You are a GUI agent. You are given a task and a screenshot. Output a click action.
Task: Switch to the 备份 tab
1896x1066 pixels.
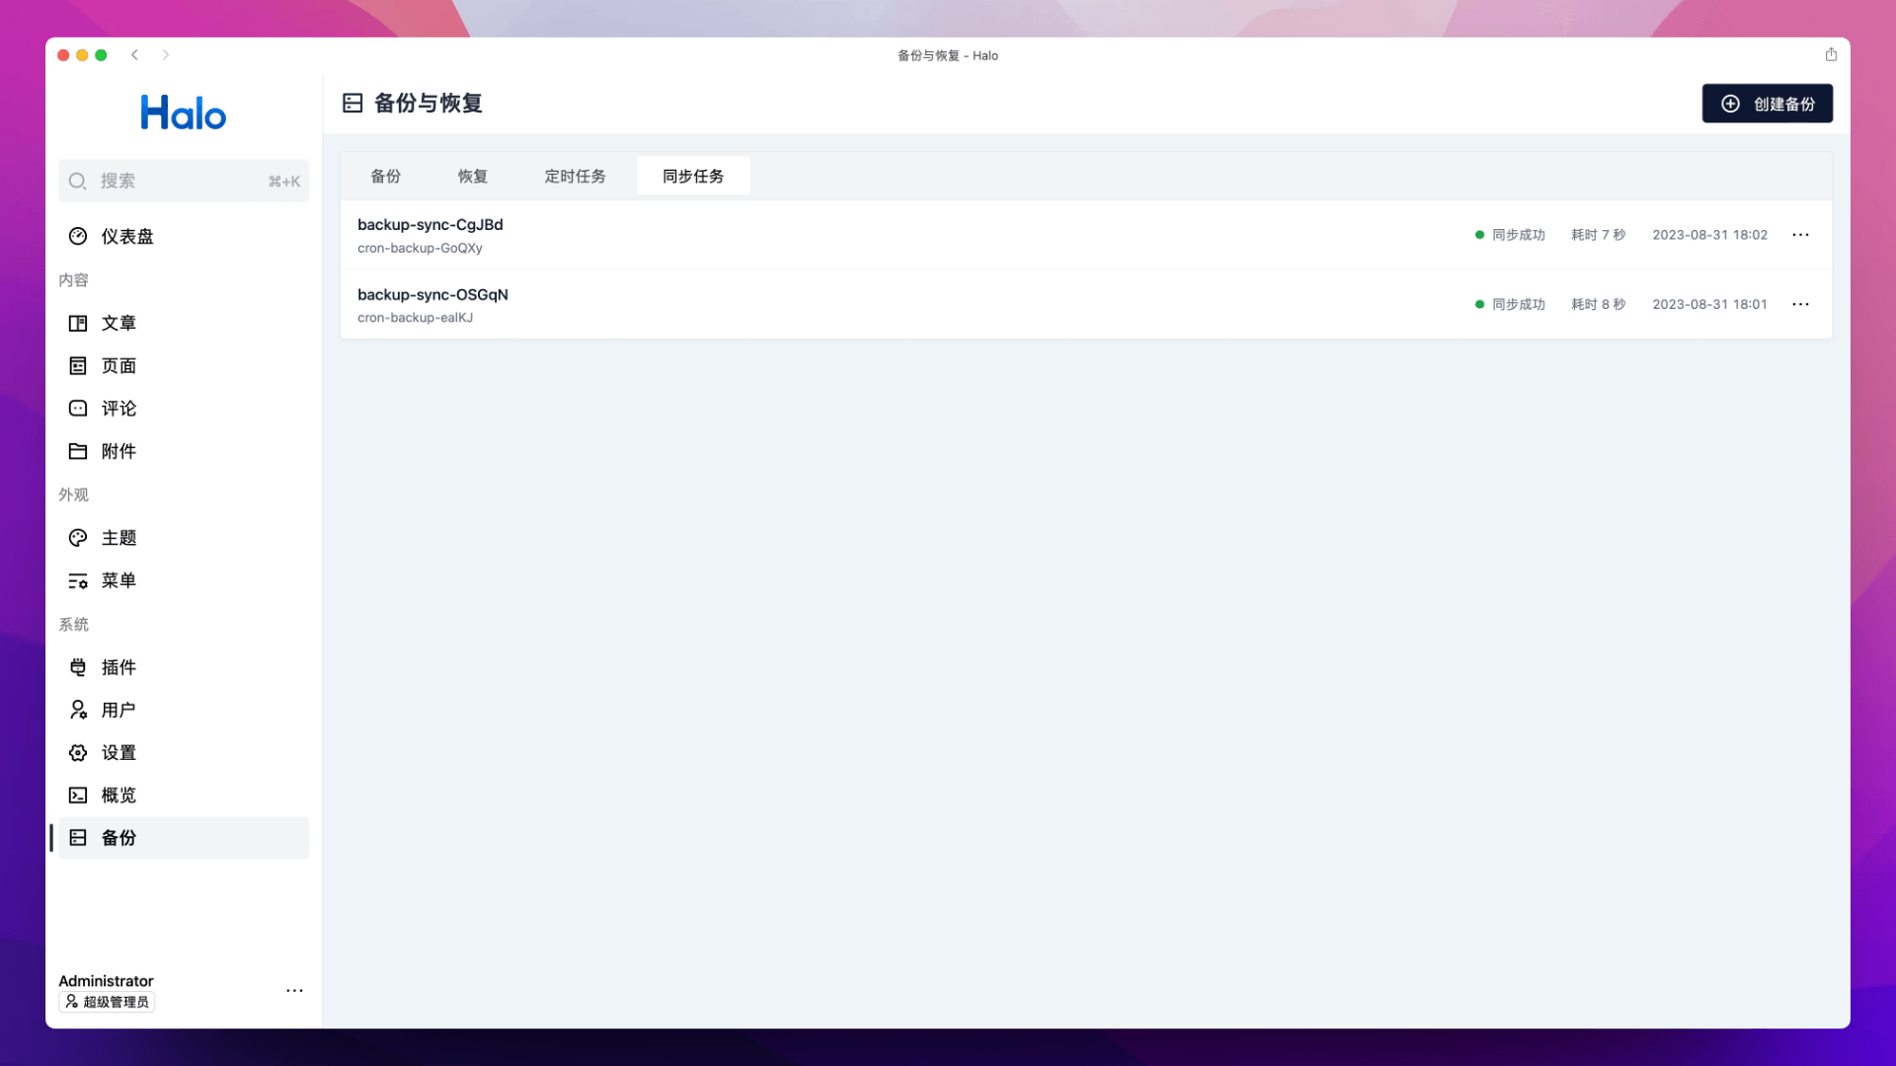[385, 176]
